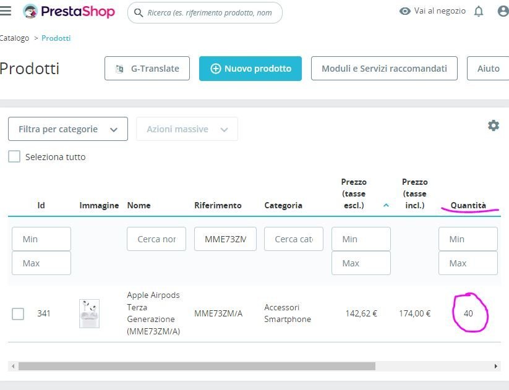This screenshot has height=390, width=509.
Task: Open Moduli e Servizi raccomandati
Action: pyautogui.click(x=384, y=69)
